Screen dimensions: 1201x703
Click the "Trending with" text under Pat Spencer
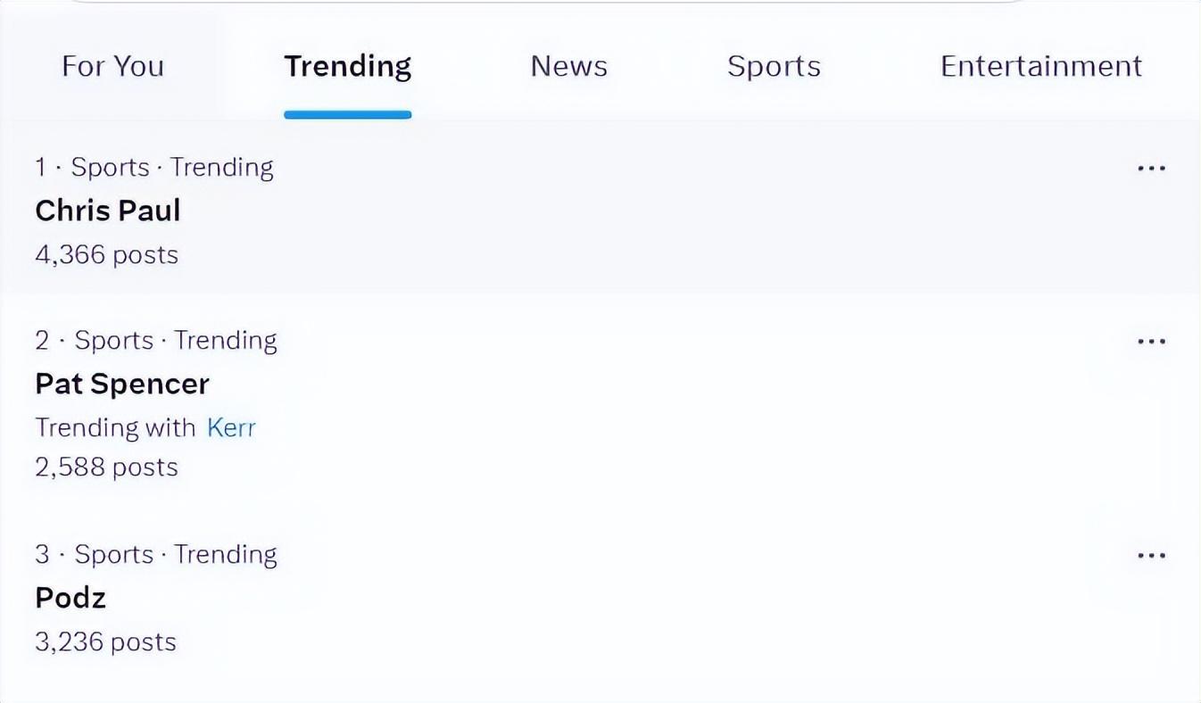(x=114, y=427)
